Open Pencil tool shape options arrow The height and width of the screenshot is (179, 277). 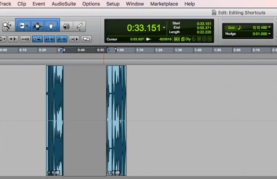tap(80, 30)
